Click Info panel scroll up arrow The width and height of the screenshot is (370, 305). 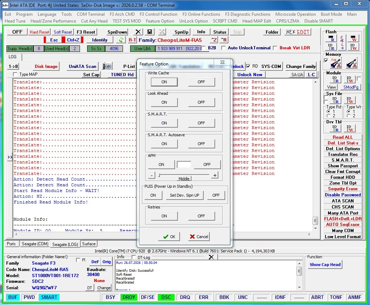(299, 264)
